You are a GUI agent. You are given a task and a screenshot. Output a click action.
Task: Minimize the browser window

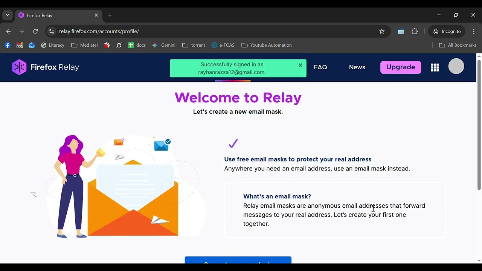pos(439,15)
